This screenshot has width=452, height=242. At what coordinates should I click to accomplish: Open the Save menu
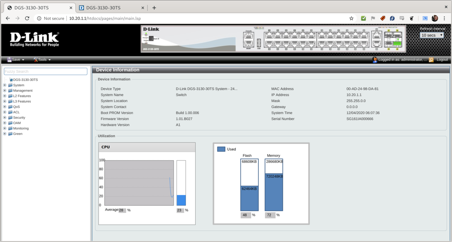[16, 60]
